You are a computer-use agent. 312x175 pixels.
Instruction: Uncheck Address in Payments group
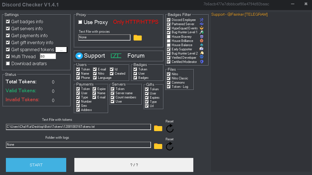[78, 110]
